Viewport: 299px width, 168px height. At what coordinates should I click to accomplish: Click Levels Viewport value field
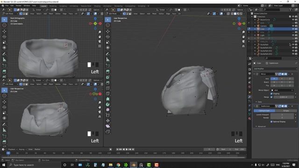282,115
